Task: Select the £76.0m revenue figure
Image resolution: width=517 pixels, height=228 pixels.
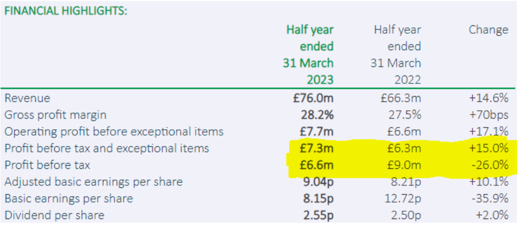Action: (316, 98)
